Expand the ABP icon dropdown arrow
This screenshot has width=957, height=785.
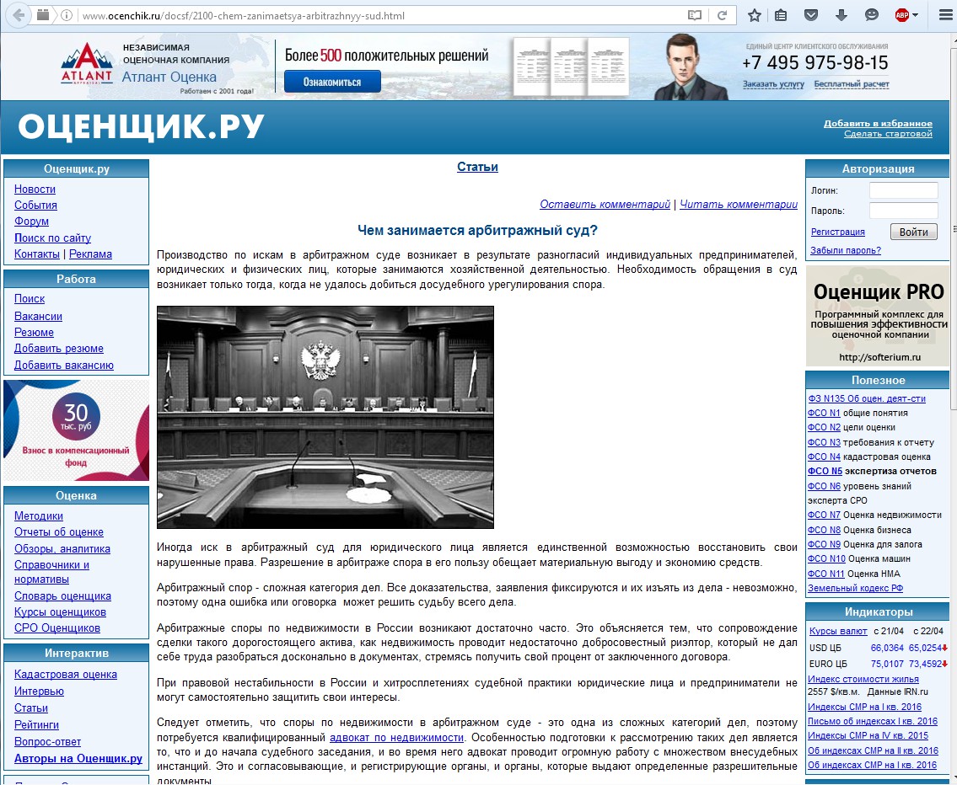(915, 15)
